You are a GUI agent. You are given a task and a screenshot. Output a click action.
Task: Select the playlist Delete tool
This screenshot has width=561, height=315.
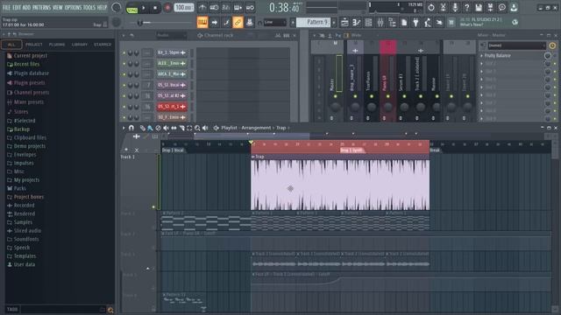158,128
